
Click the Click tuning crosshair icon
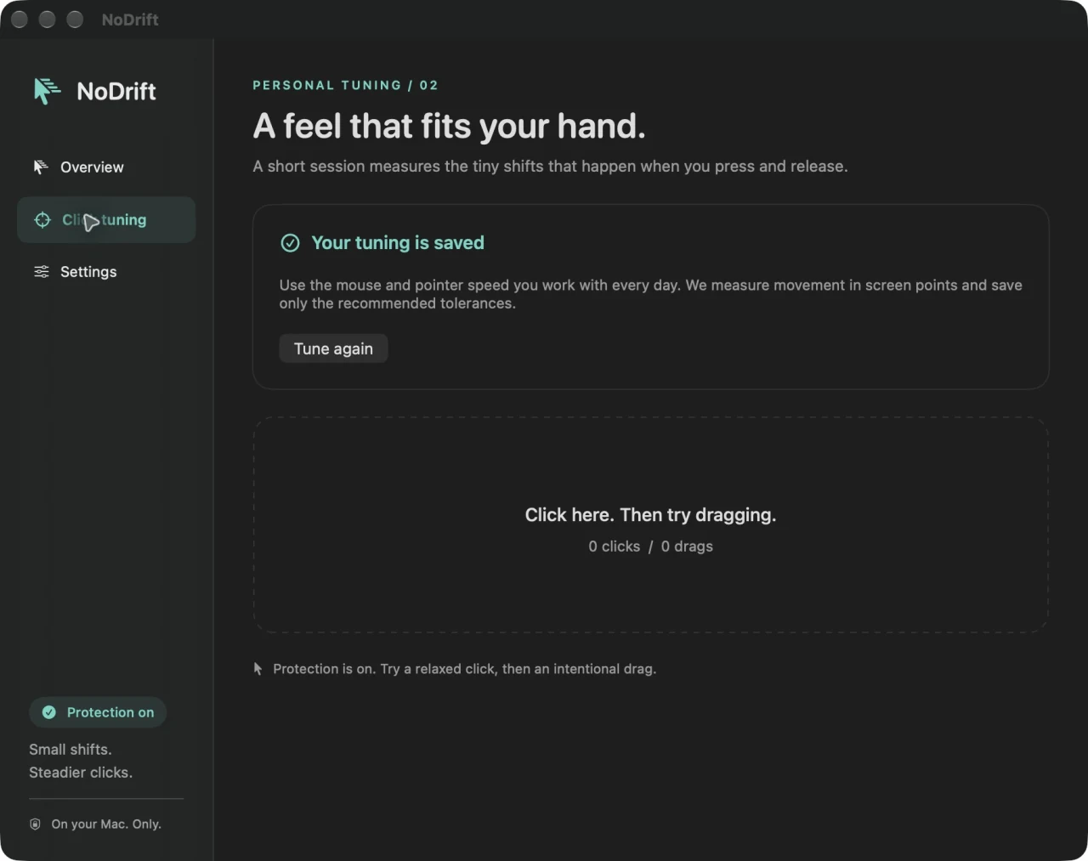point(42,220)
